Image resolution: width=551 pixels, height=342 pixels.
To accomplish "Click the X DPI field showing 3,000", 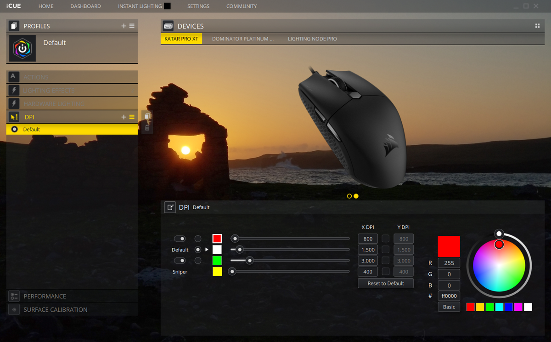I will (368, 261).
